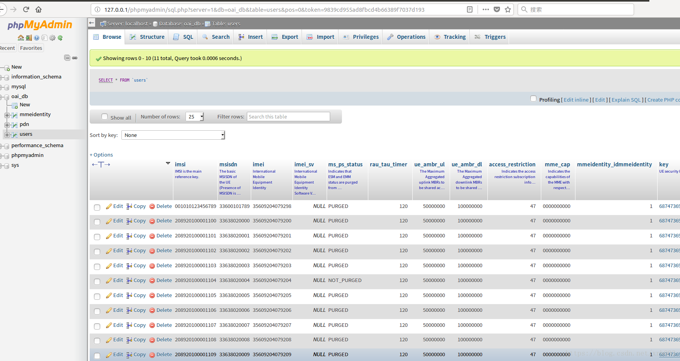
Task: Open phpMyAdmin documentation question-mark icon
Action: [x=37, y=38]
